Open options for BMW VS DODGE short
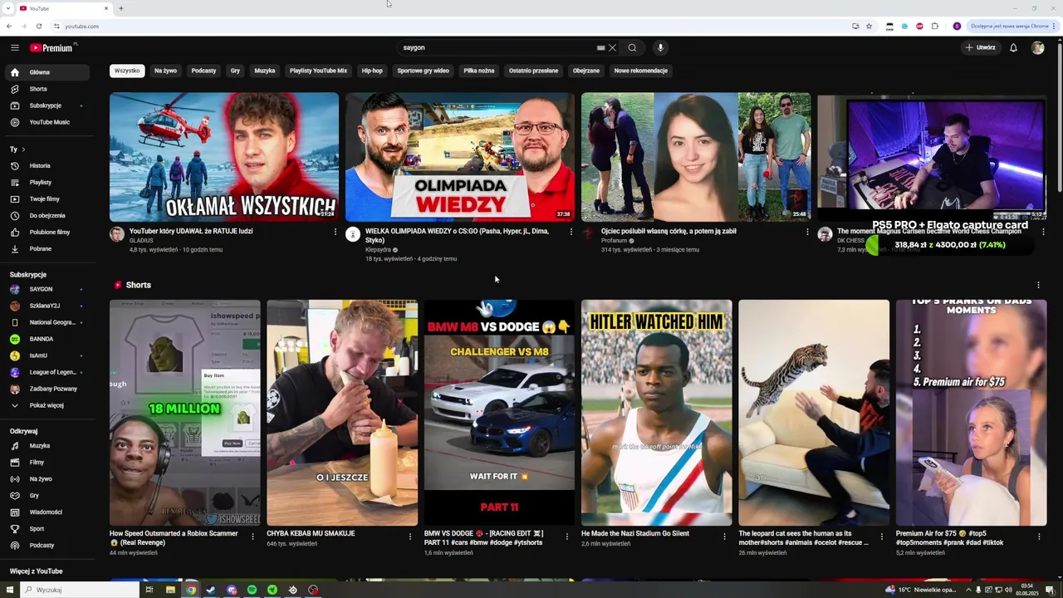1063x598 pixels. (x=567, y=537)
